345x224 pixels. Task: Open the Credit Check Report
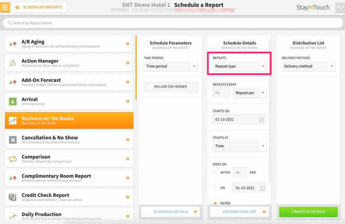point(69,197)
